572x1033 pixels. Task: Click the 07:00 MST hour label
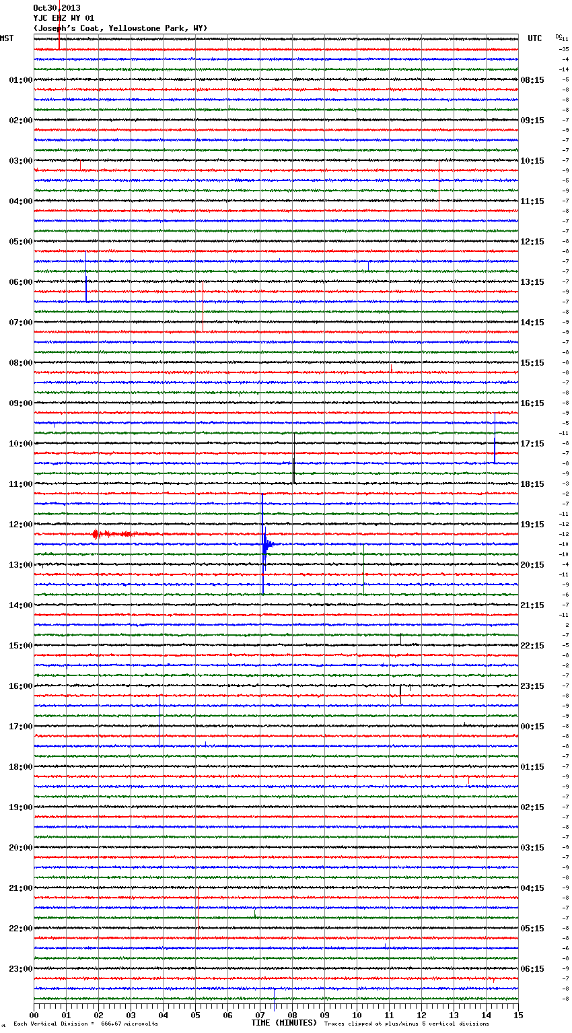coord(21,323)
